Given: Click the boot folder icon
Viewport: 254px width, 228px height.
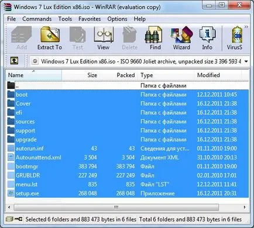Looking at the screenshot, I should click(11, 95).
